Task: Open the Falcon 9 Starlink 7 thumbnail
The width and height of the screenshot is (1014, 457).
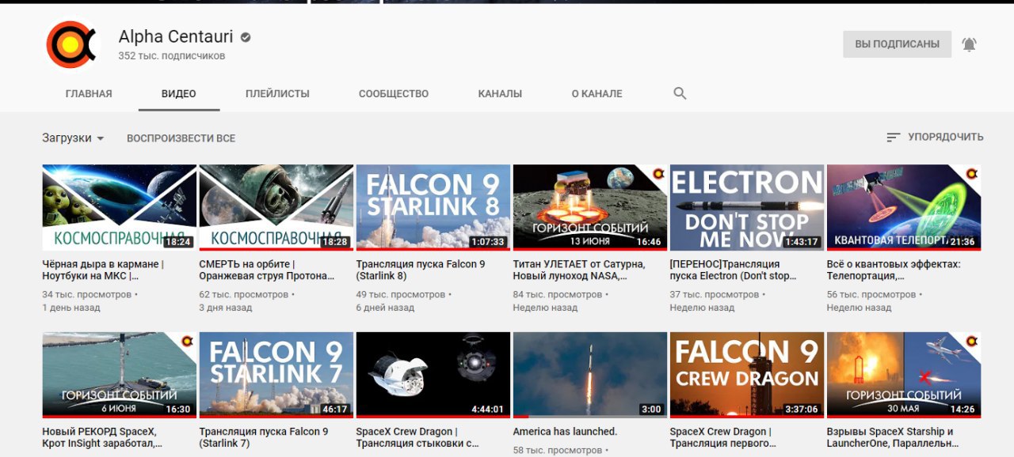Action: pyautogui.click(x=276, y=375)
